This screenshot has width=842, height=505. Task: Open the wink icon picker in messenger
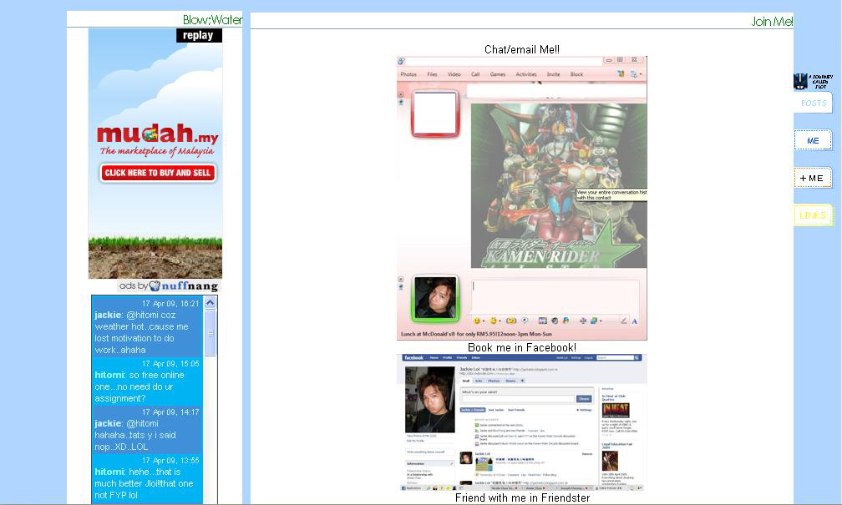pos(494,321)
